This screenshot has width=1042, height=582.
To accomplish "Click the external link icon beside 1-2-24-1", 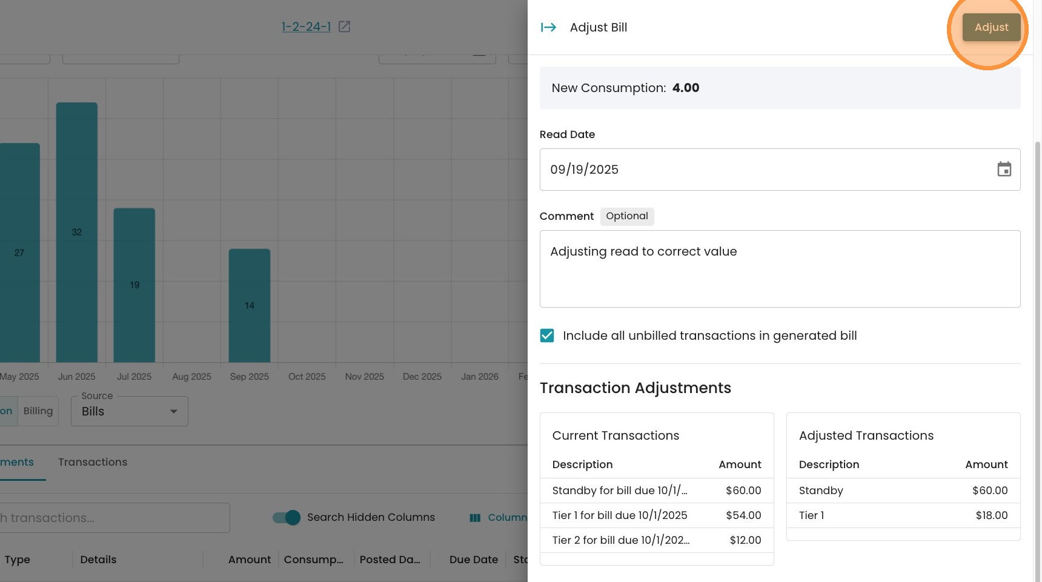I will [x=344, y=27].
